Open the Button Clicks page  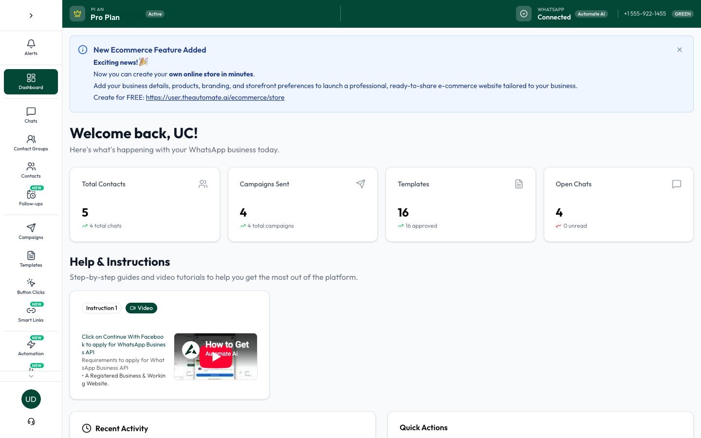point(31,287)
